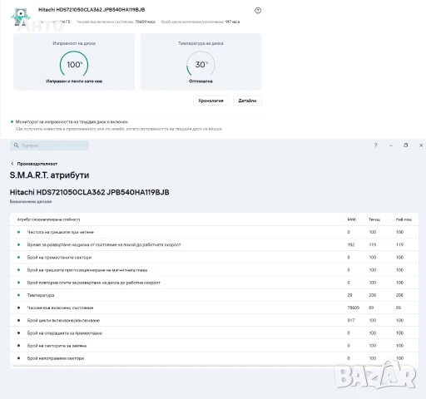Select the Часове във включено състояние row
Image resolution: width=426 pixels, height=399 pixels.
(214, 308)
